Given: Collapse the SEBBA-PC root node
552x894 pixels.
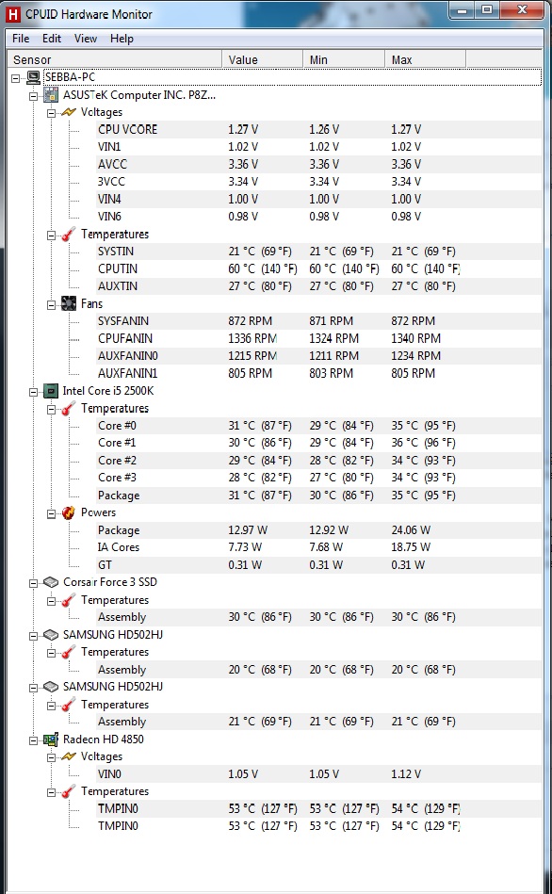Looking at the screenshot, I should point(16,78).
